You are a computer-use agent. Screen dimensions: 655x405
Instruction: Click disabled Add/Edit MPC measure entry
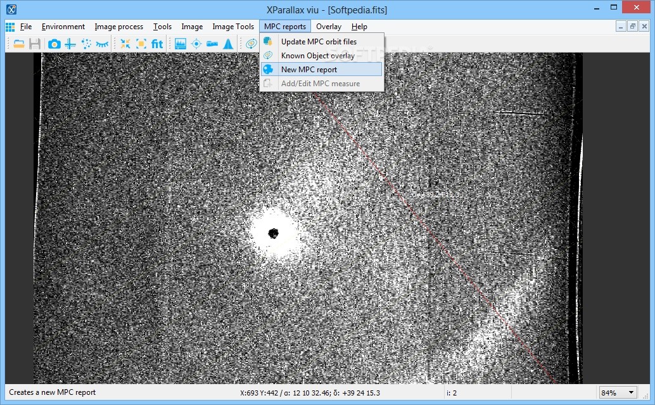(321, 83)
